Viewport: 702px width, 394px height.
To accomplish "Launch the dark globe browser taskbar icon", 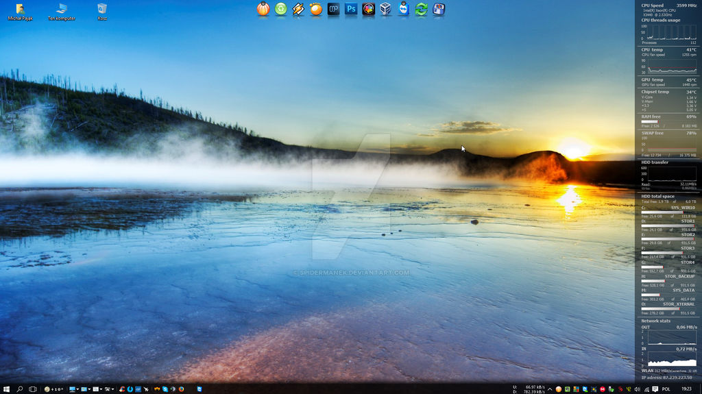I will click(173, 389).
